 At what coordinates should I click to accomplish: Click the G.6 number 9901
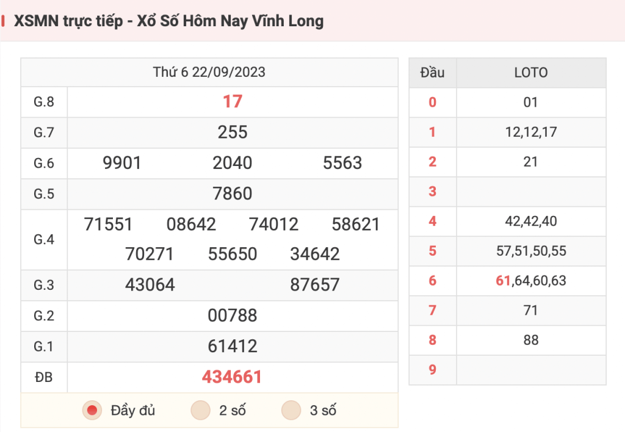[x=122, y=163]
